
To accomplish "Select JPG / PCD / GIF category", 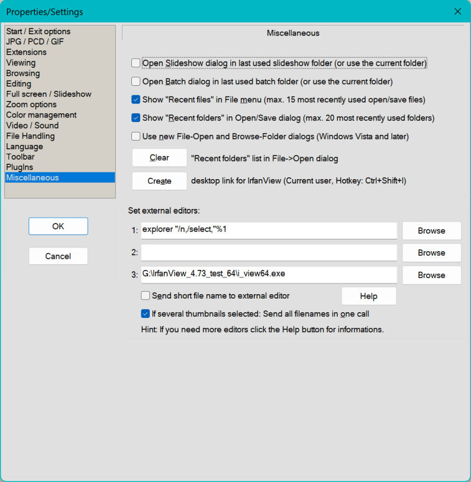I will 35,42.
